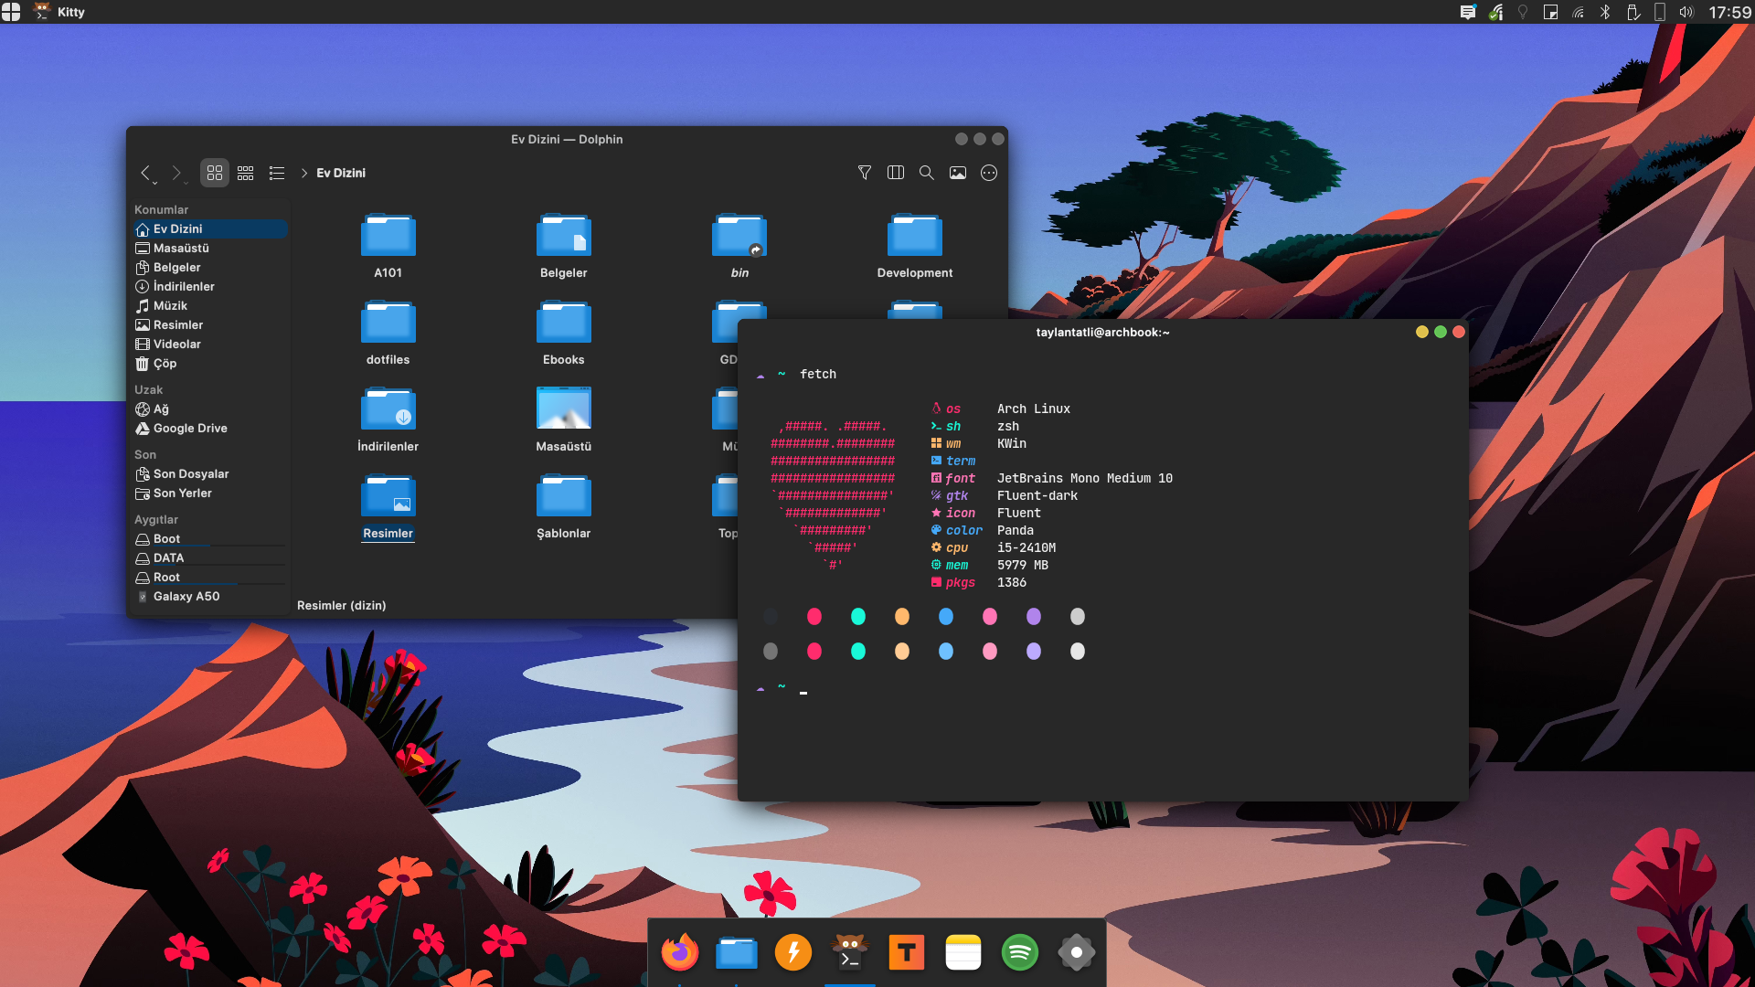
Task: Click the Dolphin window title bar text
Action: [567, 139]
